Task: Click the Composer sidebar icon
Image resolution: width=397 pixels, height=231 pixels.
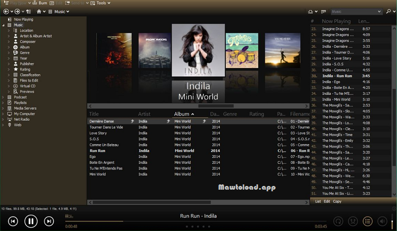Action: pyautogui.click(x=15, y=41)
